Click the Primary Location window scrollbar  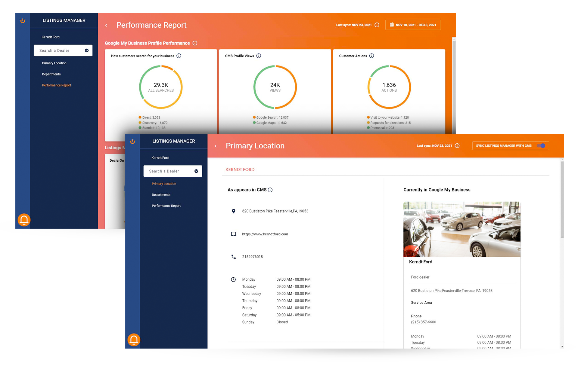click(562, 200)
